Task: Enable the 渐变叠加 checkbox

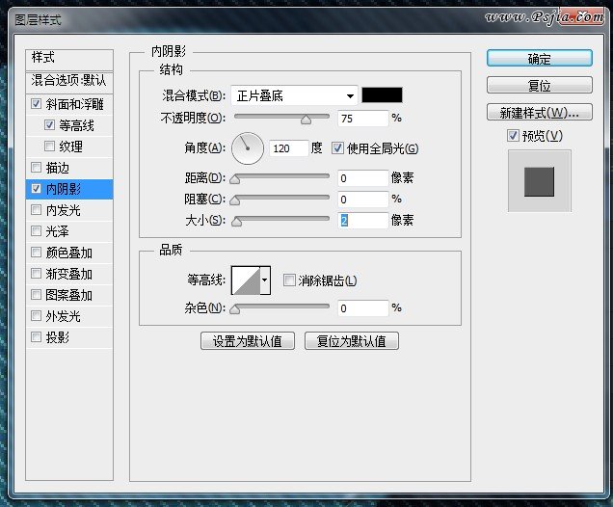Action: [x=36, y=273]
